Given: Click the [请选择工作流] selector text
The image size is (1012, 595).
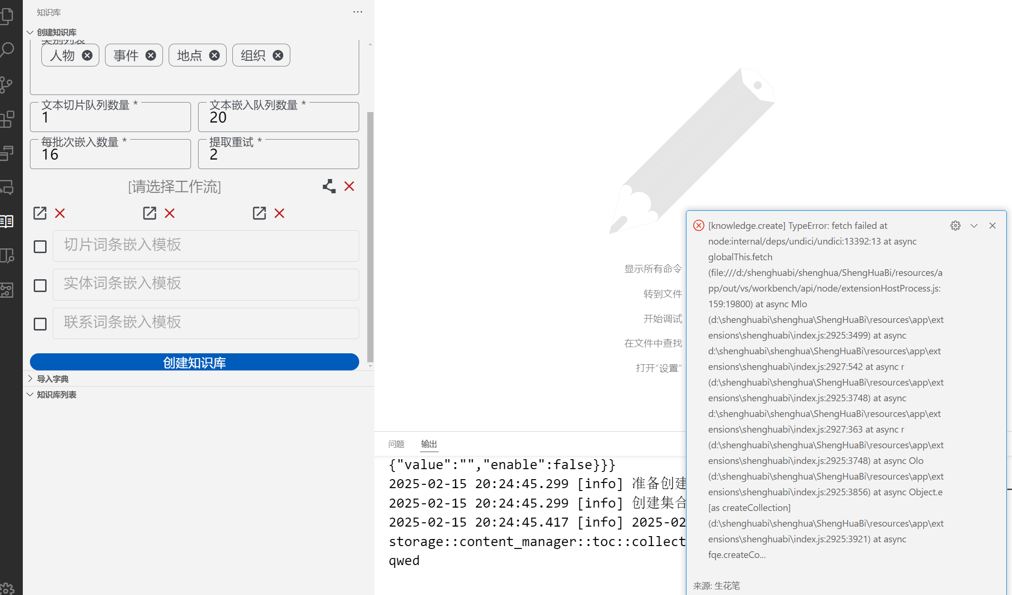Looking at the screenshot, I should (x=174, y=187).
